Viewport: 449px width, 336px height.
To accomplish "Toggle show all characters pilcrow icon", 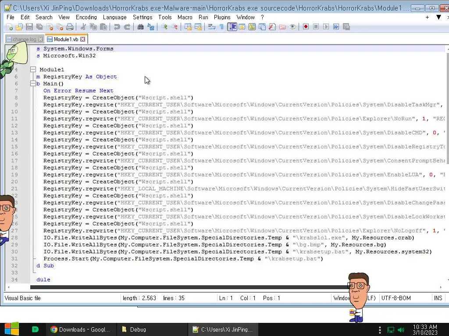I will (x=221, y=27).
